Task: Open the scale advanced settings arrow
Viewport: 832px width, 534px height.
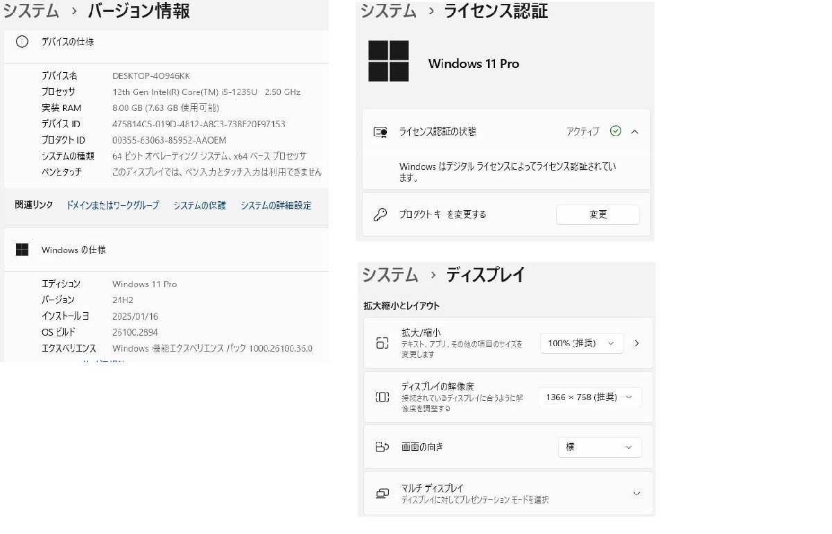Action: pos(637,343)
